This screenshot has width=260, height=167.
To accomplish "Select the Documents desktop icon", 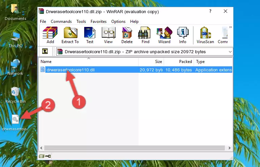I will [15, 12].
